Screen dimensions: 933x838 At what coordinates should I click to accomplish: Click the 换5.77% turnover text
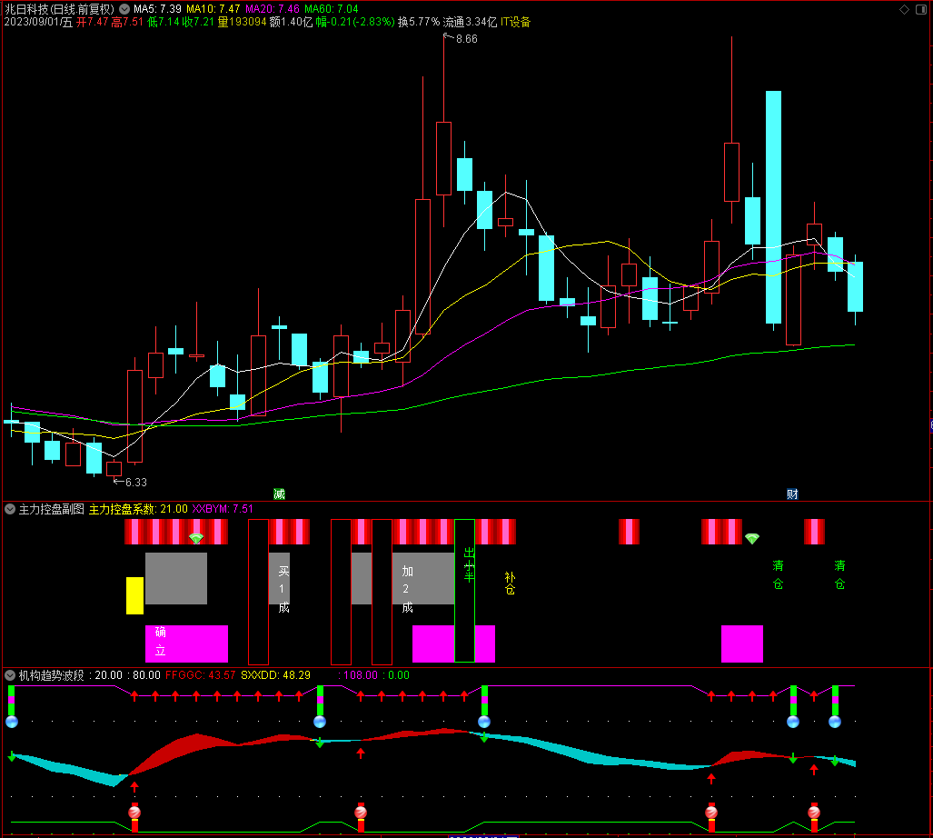[x=419, y=22]
